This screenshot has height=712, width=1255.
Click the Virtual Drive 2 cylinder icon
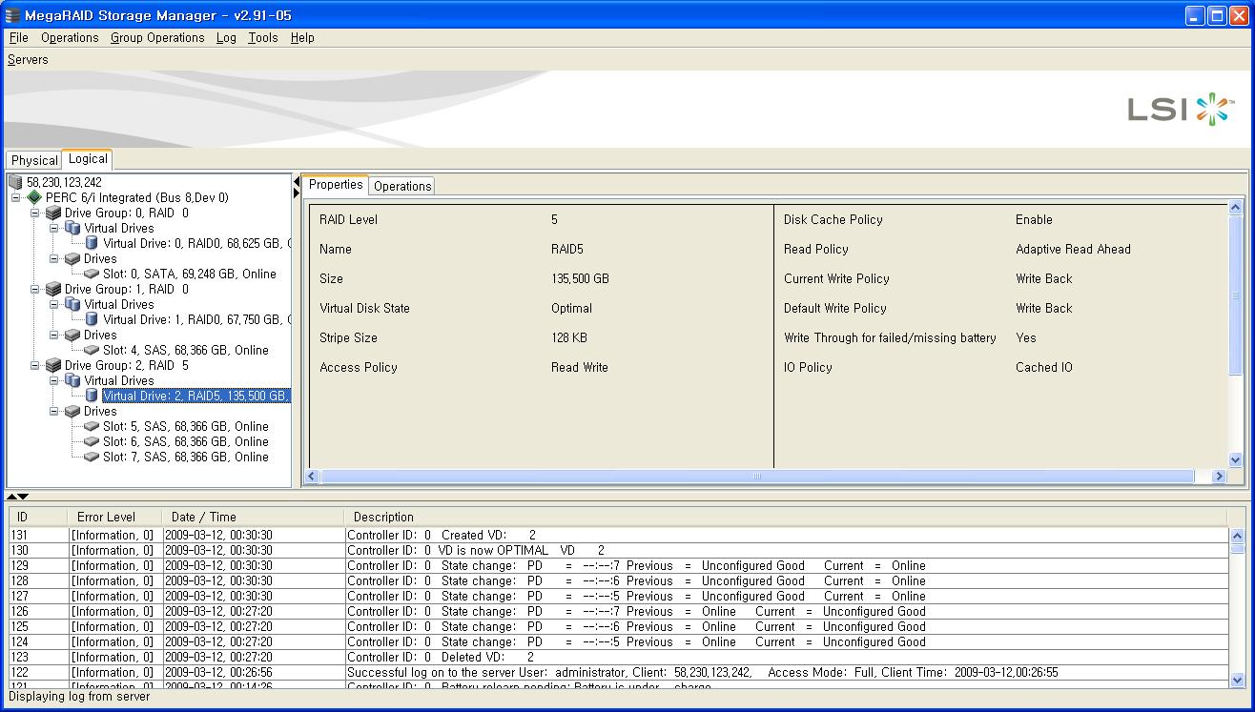92,396
